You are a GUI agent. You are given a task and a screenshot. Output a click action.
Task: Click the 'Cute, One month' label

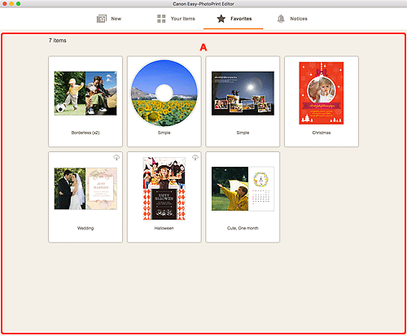(243, 228)
